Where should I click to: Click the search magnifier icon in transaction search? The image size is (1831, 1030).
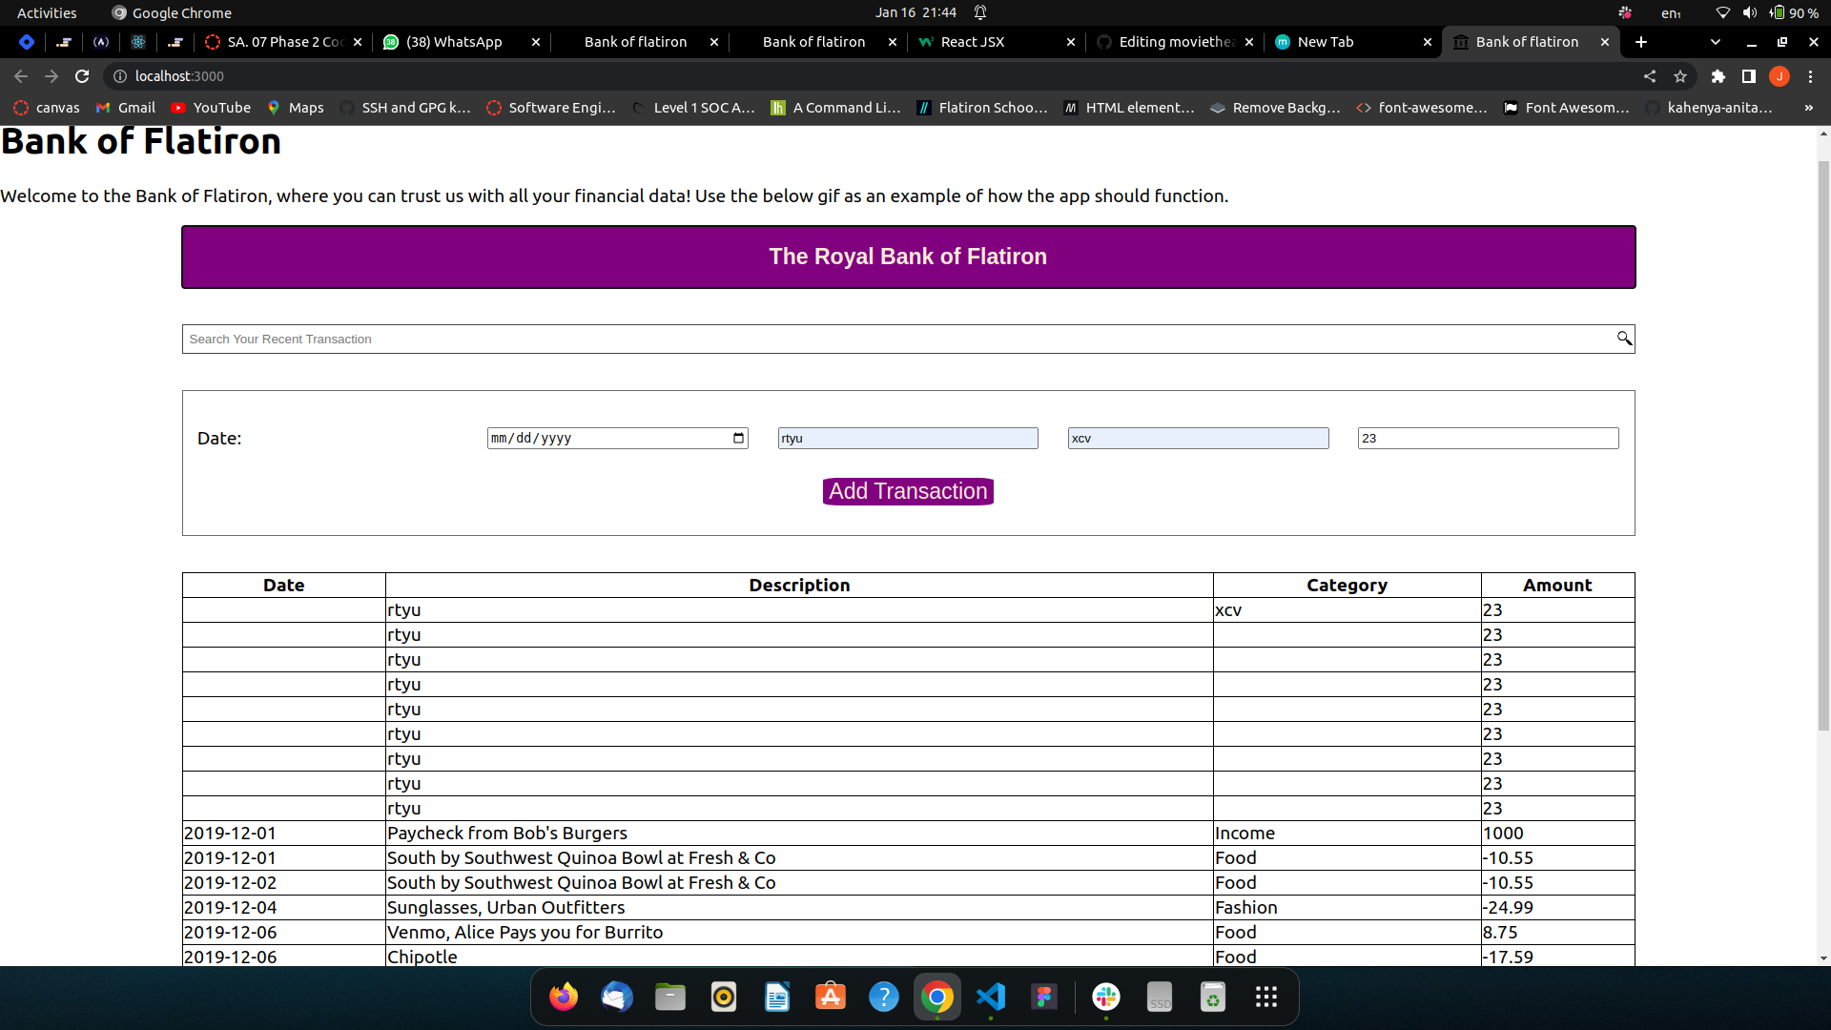coord(1624,339)
